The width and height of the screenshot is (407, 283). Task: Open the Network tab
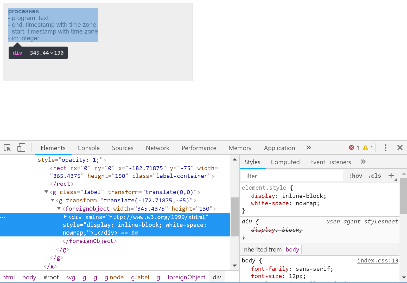[x=157, y=148]
